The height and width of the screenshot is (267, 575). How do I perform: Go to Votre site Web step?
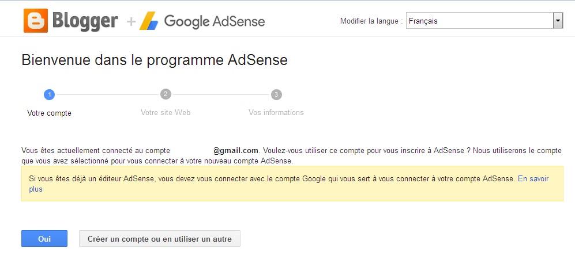(166, 113)
